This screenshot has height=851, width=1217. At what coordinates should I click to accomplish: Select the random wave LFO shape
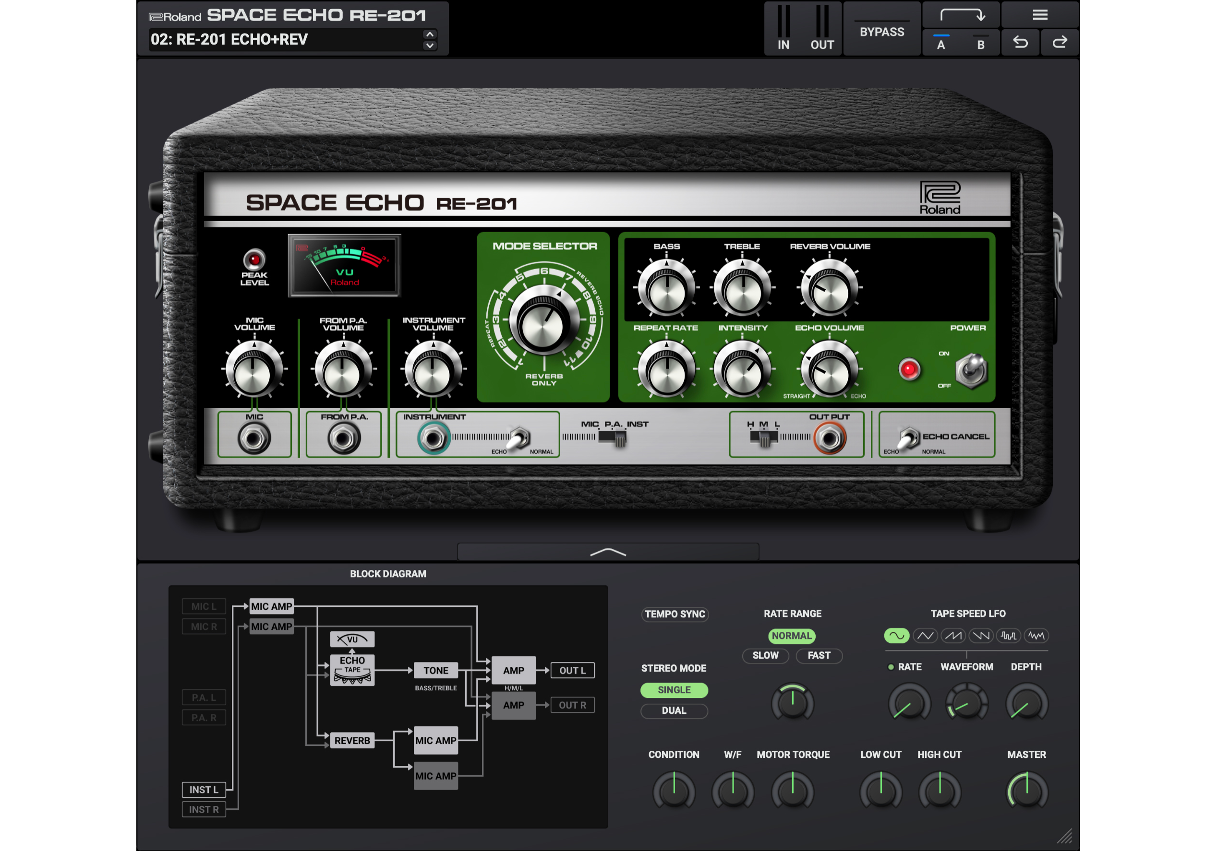(1036, 636)
